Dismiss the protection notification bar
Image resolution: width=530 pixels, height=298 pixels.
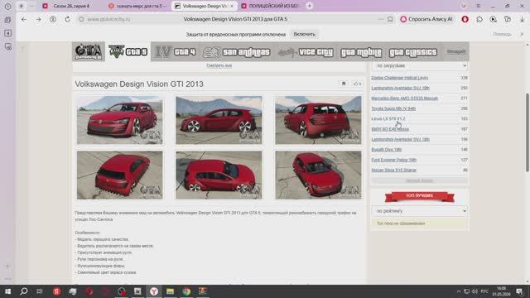tap(522, 34)
